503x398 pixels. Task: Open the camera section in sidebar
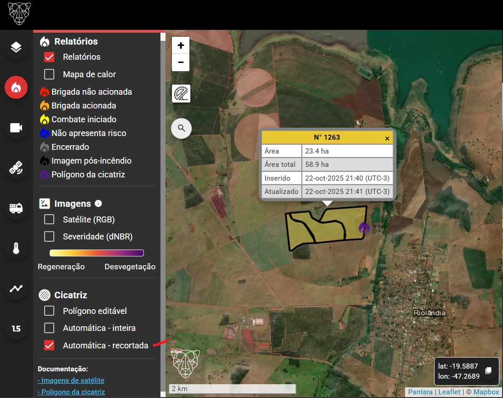click(x=16, y=128)
